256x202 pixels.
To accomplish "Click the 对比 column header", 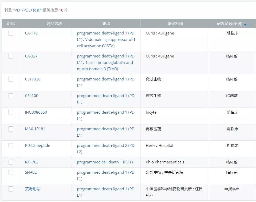I will [11, 23].
